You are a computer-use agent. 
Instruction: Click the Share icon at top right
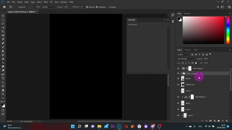pos(229,7)
